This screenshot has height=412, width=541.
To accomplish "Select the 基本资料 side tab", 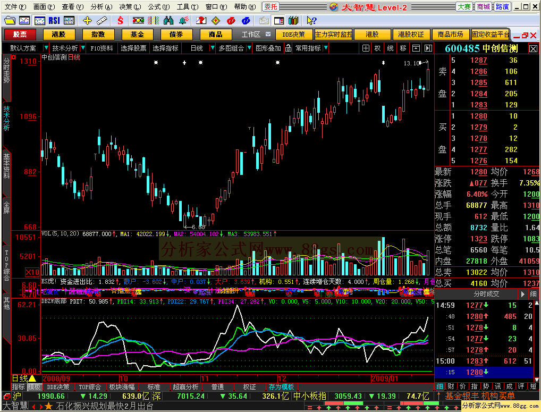I will click(x=6, y=166).
